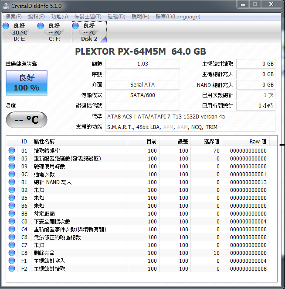Viewport: 285px width, 289px height.
Task: Click status orb for C6 無法修正的磁區總數
Action: tap(12, 237)
